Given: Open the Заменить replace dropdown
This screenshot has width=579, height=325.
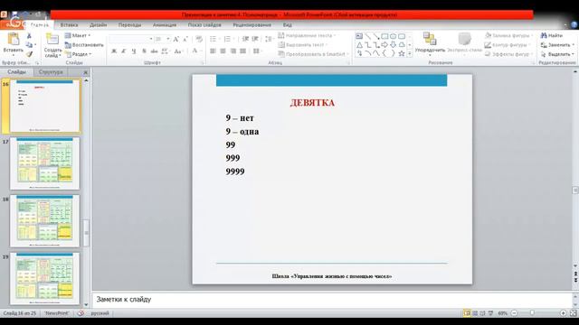Looking at the screenshot, I should [557, 45].
